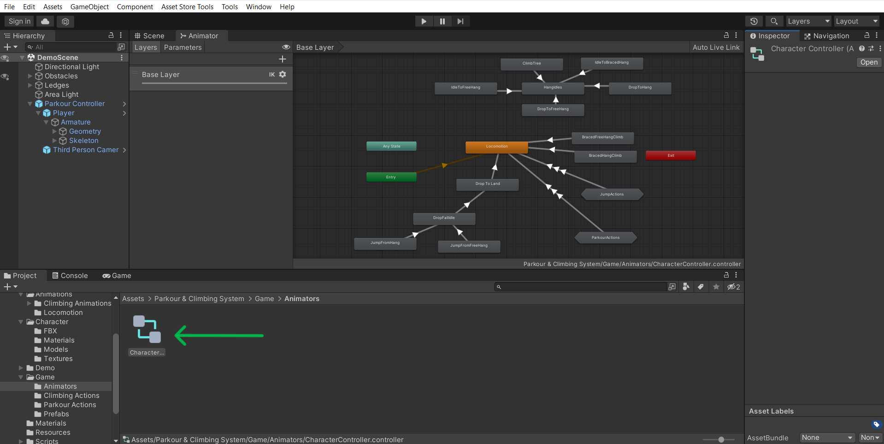
Task: Click the favorites star in the Project panel
Action: click(x=716, y=287)
